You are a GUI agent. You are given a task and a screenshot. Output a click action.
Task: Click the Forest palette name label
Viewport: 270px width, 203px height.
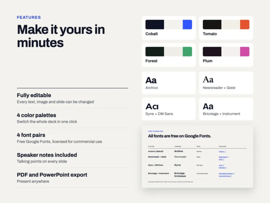[x=151, y=61]
